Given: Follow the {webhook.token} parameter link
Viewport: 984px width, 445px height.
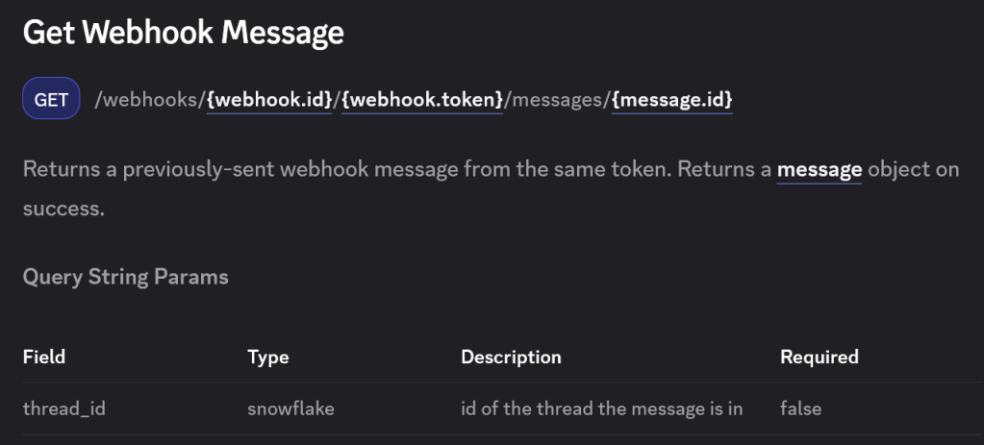Looking at the screenshot, I should click(422, 99).
